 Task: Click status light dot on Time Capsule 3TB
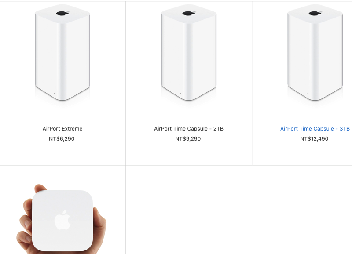pos(307,94)
